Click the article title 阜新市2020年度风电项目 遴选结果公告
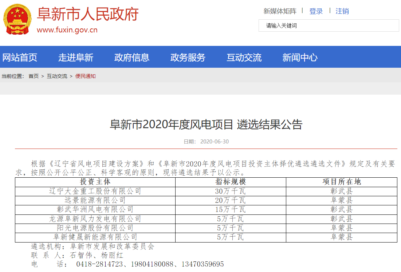 click(206, 125)
